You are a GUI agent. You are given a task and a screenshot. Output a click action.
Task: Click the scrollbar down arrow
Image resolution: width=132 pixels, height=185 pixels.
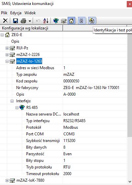pyautogui.click(x=130, y=181)
